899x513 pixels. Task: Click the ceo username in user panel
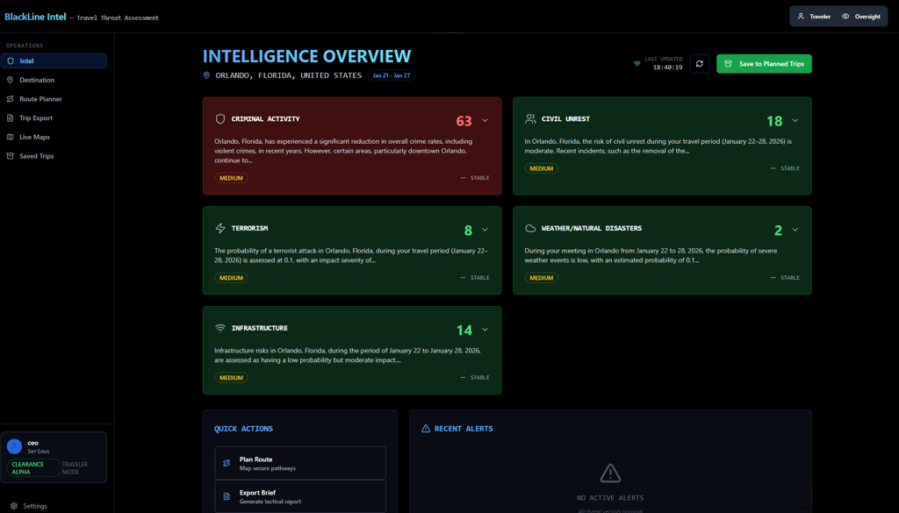32,443
